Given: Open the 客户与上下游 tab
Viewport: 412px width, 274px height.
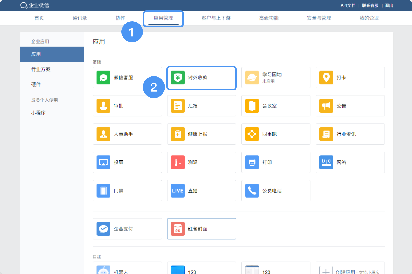Looking at the screenshot, I should [216, 18].
